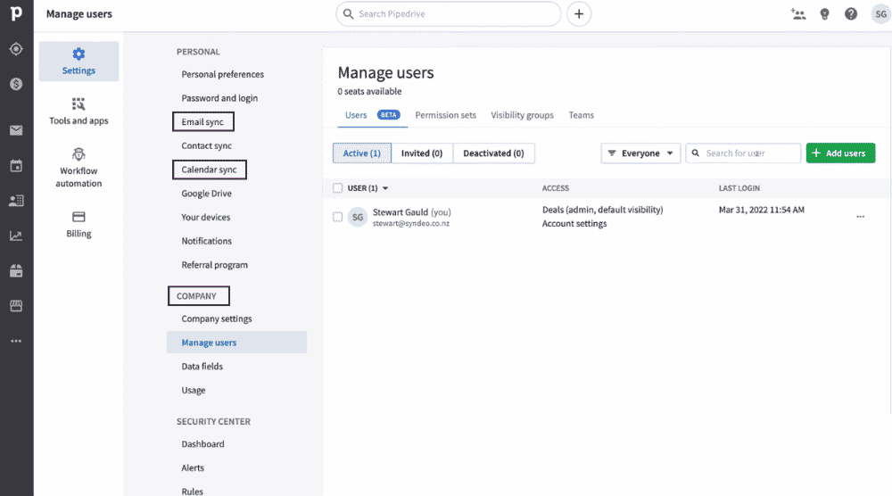Open the Products box icon in sidebar

(x=16, y=271)
